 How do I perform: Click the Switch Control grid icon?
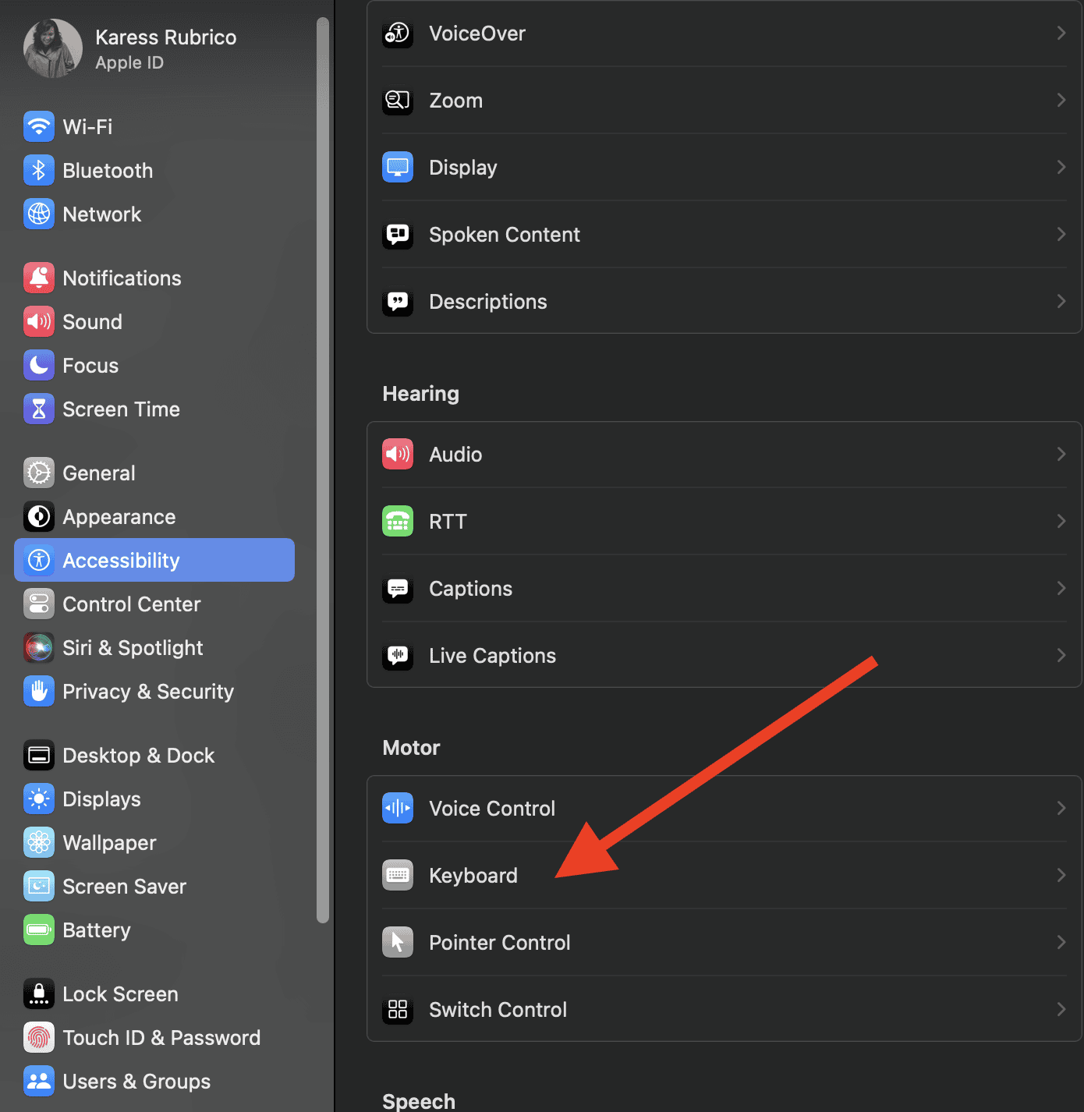tap(398, 1010)
